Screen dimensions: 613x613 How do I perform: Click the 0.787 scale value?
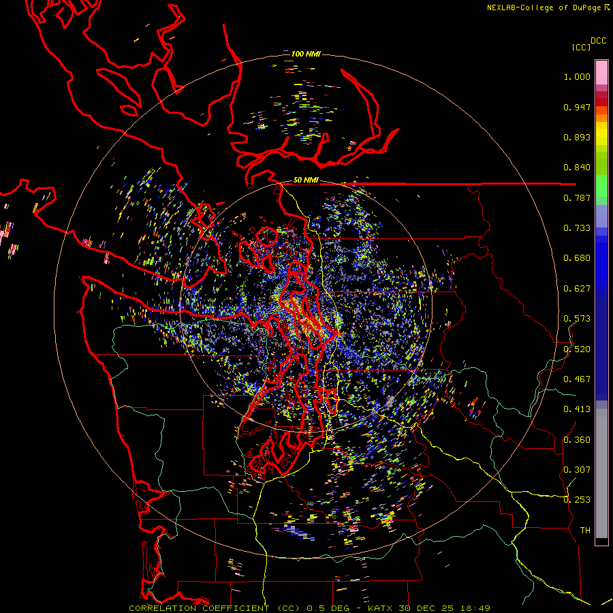pos(577,198)
